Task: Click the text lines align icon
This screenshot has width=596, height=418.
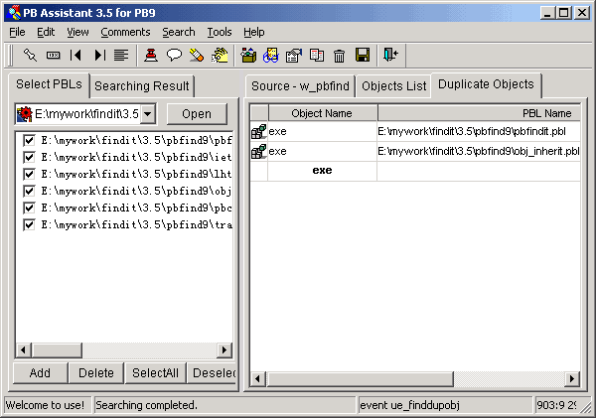Action: coord(121,55)
